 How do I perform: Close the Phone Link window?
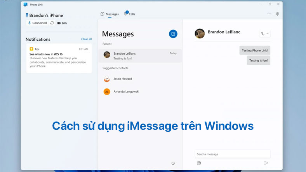[x=278, y=4]
